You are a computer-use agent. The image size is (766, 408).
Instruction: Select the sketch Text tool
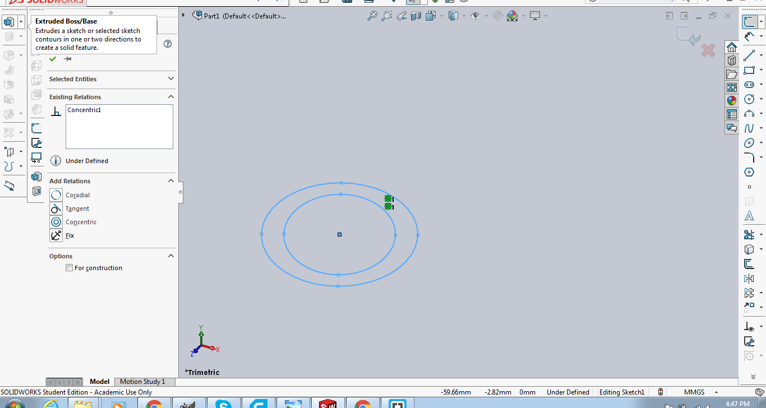point(749,216)
